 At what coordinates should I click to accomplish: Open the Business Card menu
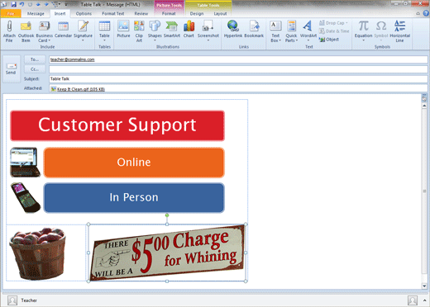(x=44, y=31)
